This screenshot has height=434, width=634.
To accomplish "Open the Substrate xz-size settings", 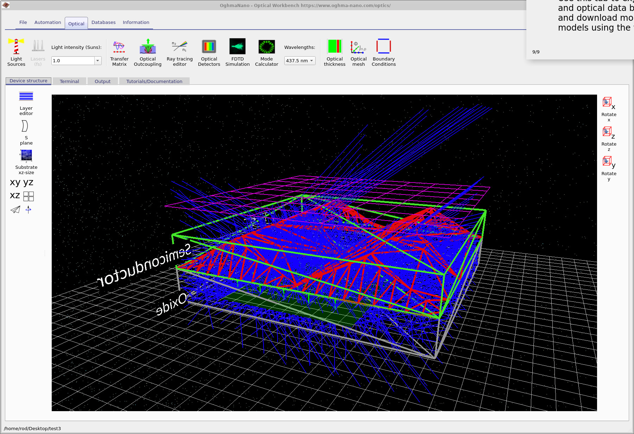I will coord(26,162).
